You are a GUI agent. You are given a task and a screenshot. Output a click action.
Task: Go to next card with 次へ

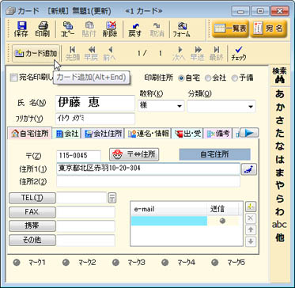(180, 54)
